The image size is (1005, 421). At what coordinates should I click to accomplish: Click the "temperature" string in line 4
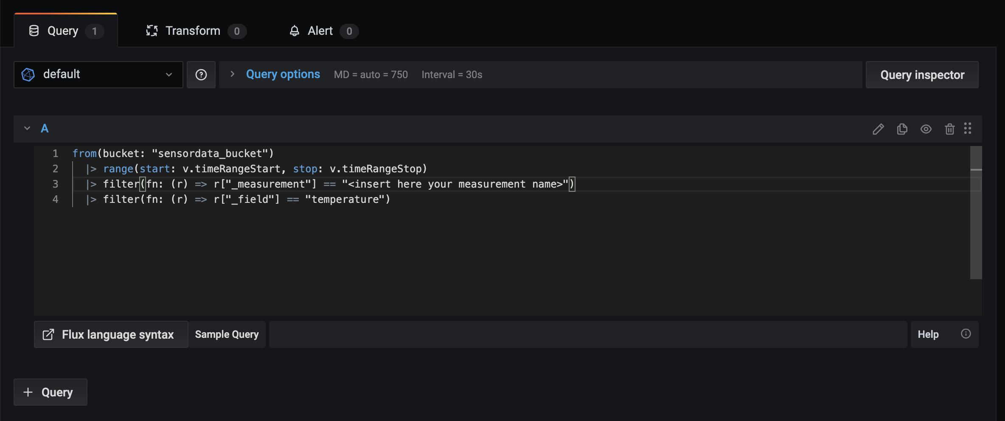[345, 199]
